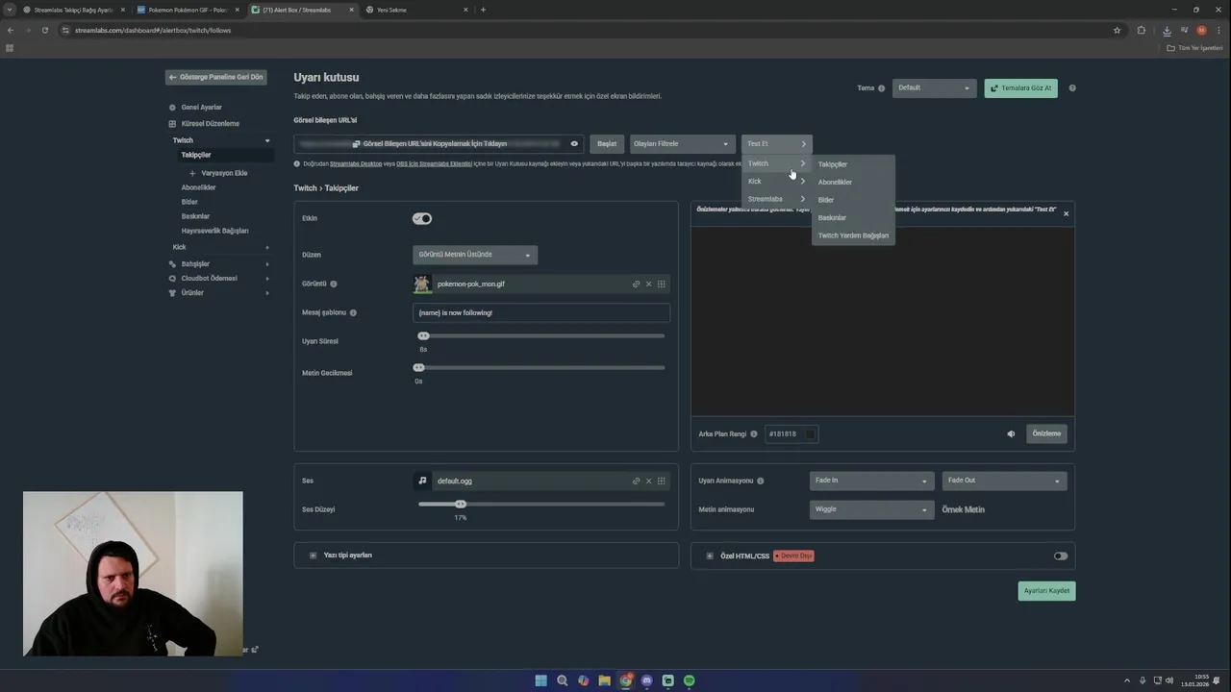This screenshot has width=1231, height=692.
Task: Open the Tema Default dropdown
Action: click(934, 88)
